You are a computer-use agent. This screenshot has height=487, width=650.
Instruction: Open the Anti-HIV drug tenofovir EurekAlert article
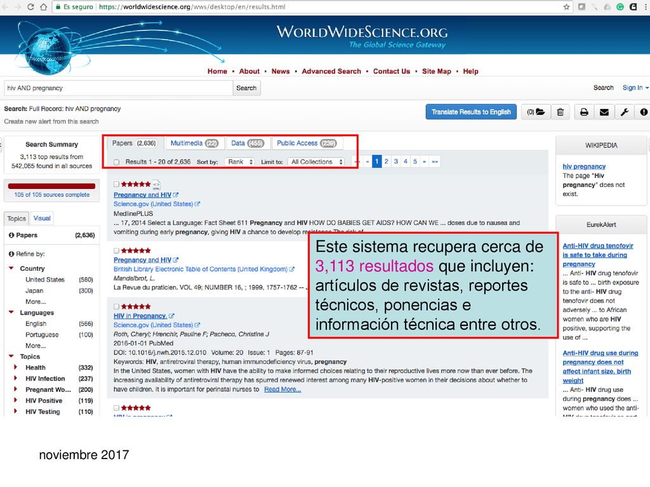598,255
